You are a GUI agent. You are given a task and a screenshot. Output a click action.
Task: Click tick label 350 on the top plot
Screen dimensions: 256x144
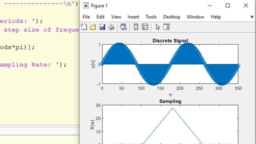[x=238, y=88]
